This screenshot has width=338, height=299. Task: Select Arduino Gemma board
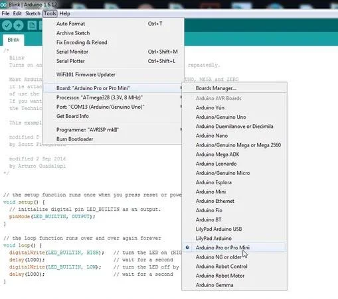coord(234,285)
